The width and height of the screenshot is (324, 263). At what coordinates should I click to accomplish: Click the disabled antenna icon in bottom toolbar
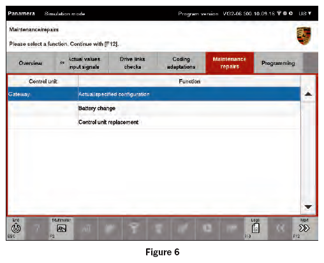tap(134, 229)
